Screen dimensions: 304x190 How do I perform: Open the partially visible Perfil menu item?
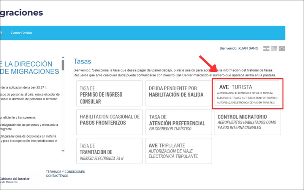pos(1,33)
